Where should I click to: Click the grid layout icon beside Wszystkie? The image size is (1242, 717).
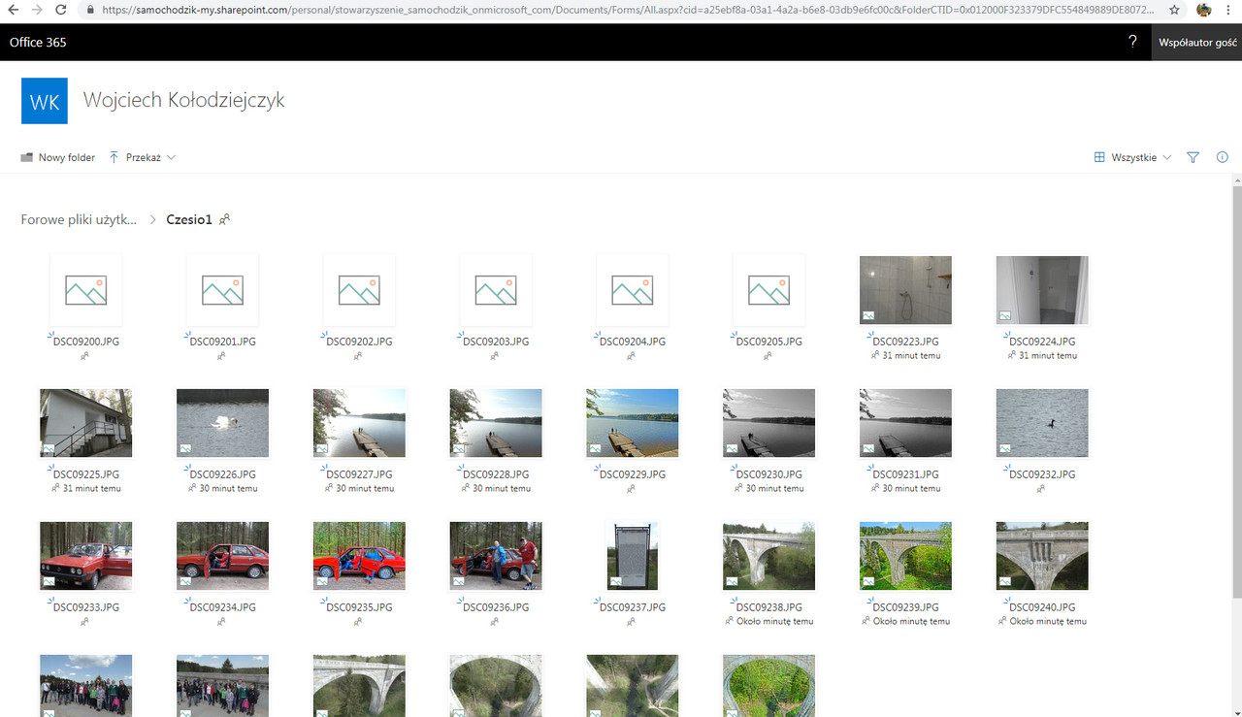(1098, 156)
